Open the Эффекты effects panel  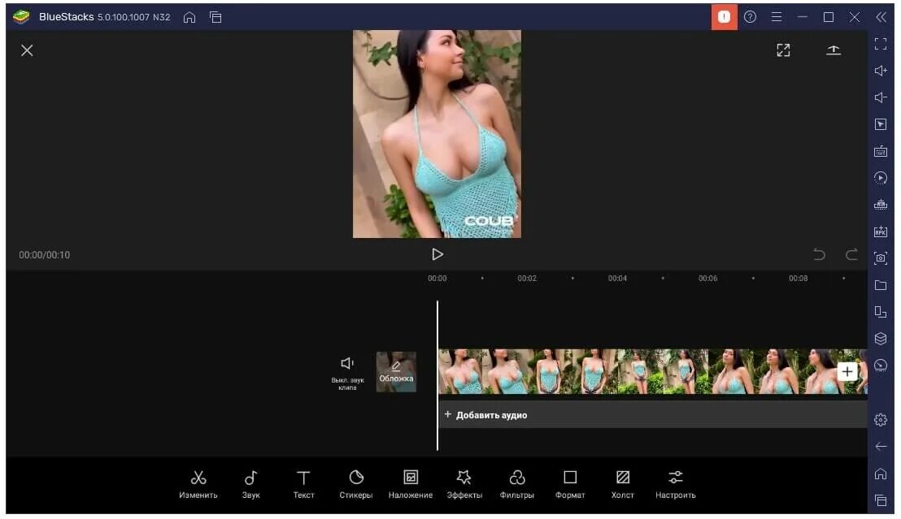tap(464, 485)
